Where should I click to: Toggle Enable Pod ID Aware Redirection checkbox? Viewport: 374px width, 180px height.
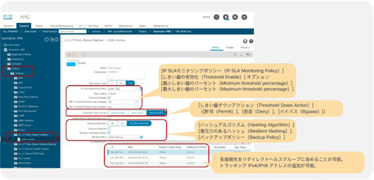109,118
